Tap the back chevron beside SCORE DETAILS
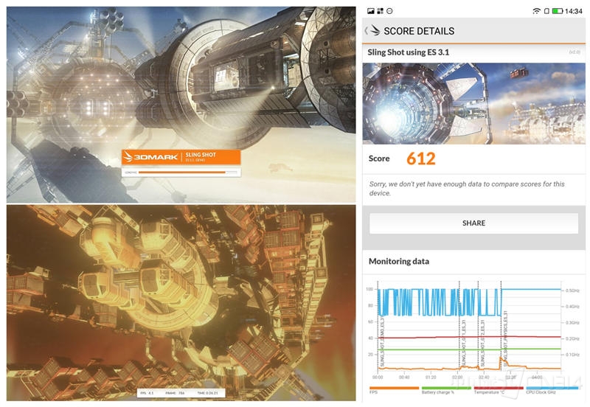 [366, 31]
